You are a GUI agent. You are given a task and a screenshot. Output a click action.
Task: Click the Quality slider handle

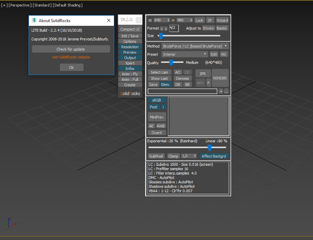point(171,63)
